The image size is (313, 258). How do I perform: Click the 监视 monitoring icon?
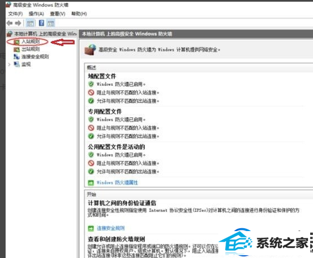tap(17, 64)
